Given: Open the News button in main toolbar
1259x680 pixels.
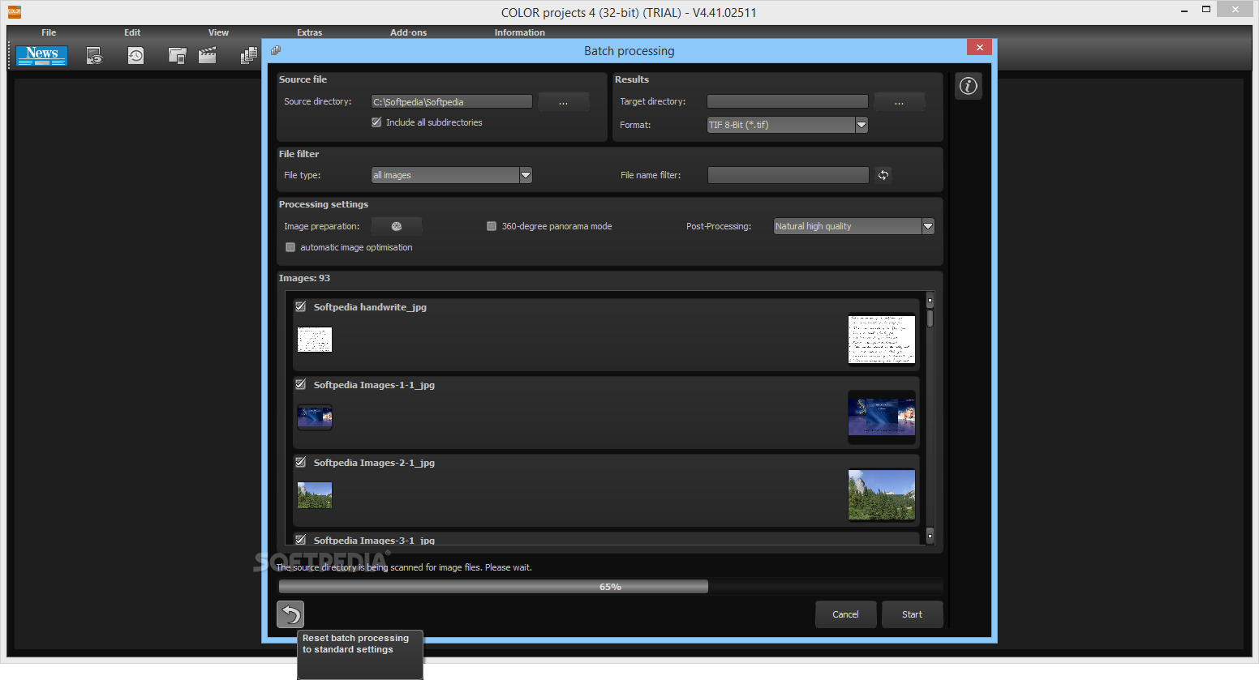Looking at the screenshot, I should [x=41, y=55].
